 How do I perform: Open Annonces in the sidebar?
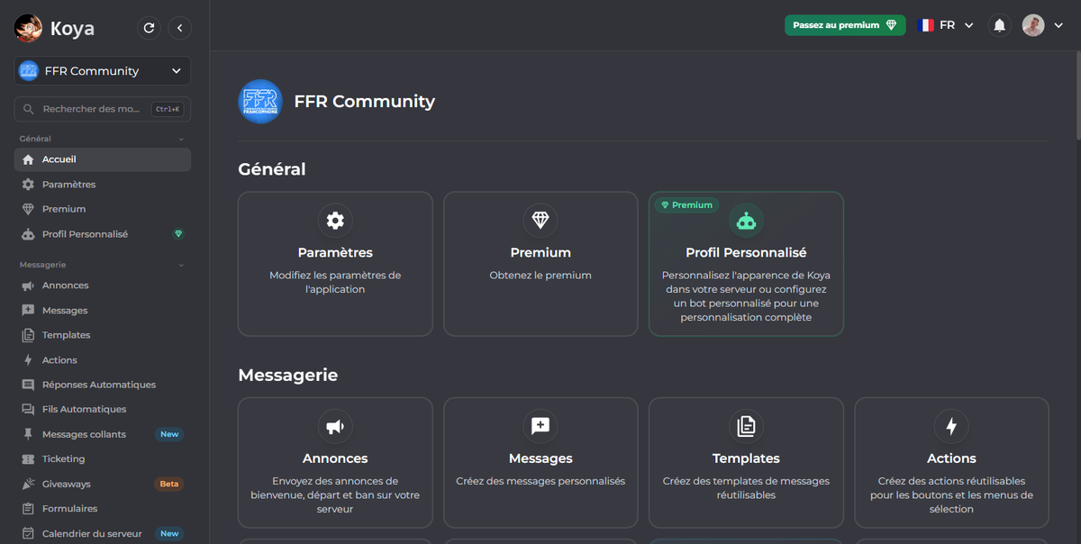coord(103,286)
